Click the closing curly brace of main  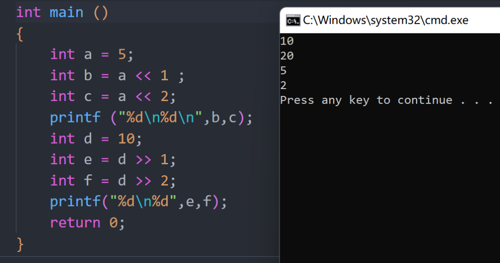tap(20, 245)
